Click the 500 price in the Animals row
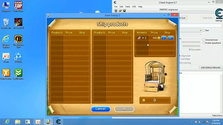The width and height of the screenshot is (223, 125). pyautogui.click(x=155, y=38)
